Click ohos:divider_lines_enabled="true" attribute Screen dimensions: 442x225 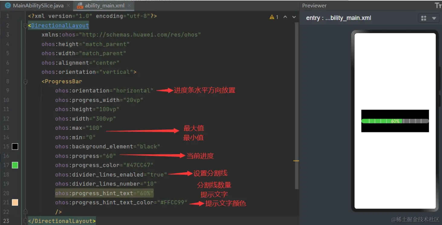[111, 175]
